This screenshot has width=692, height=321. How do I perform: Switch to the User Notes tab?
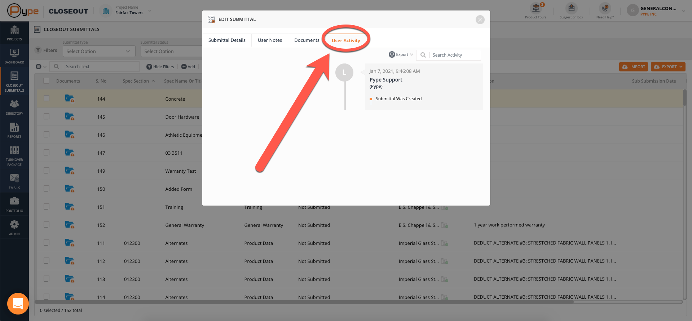(x=270, y=40)
